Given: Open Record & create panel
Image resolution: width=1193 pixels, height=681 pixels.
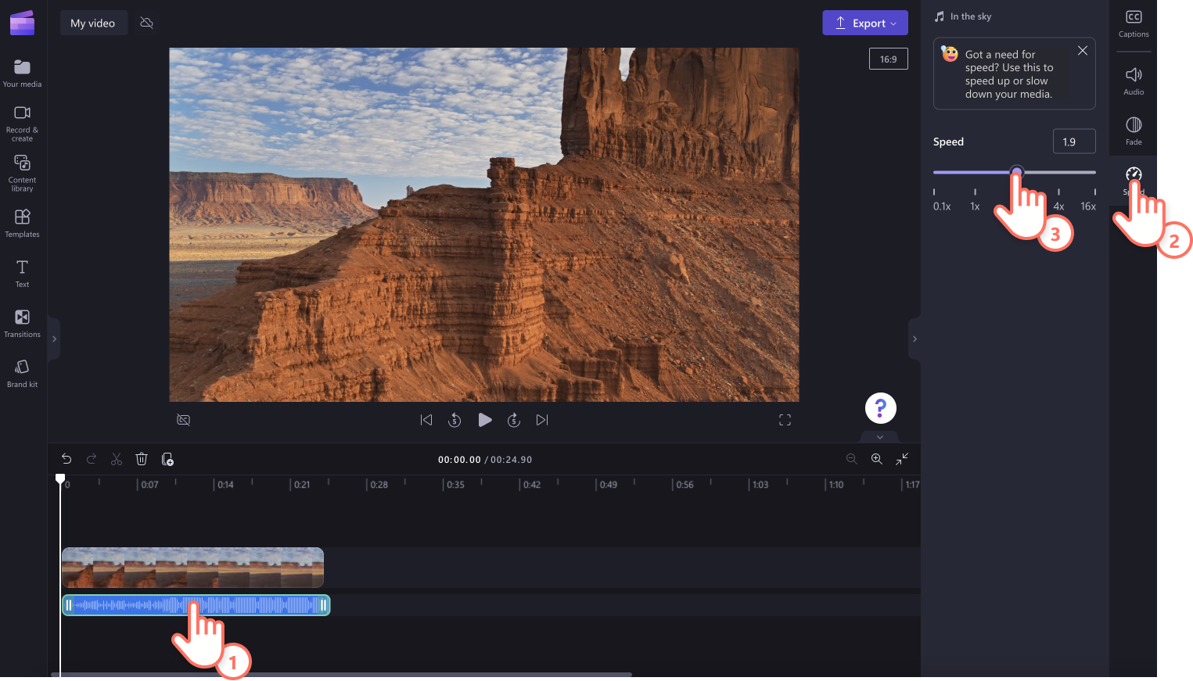Looking at the screenshot, I should tap(22, 124).
